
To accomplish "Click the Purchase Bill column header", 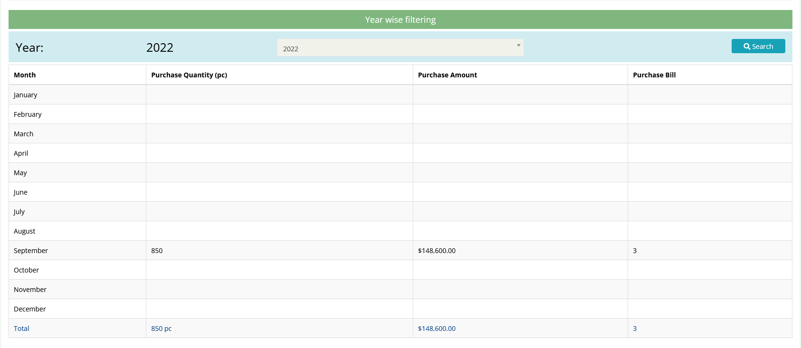I will click(654, 75).
